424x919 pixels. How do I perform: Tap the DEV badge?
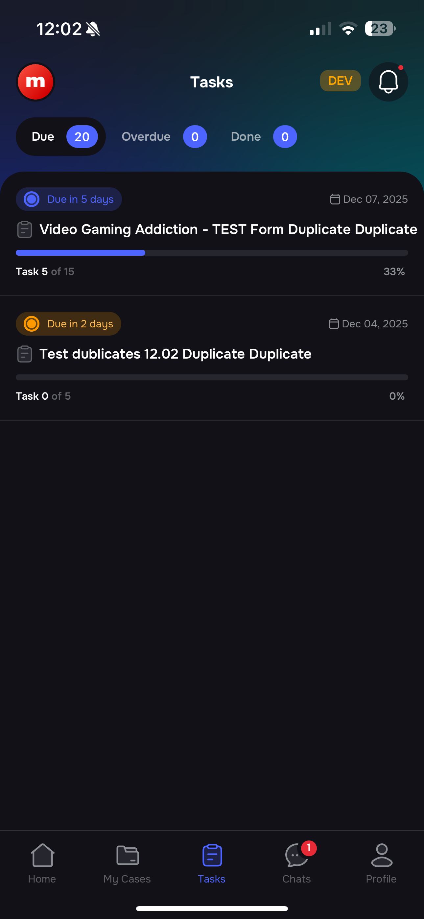[x=340, y=81]
